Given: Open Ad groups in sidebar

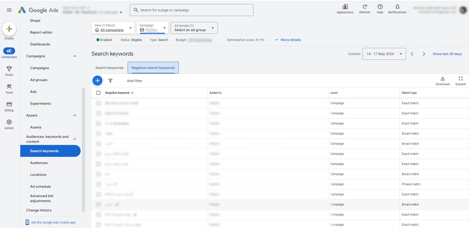Looking at the screenshot, I should pyautogui.click(x=39, y=80).
